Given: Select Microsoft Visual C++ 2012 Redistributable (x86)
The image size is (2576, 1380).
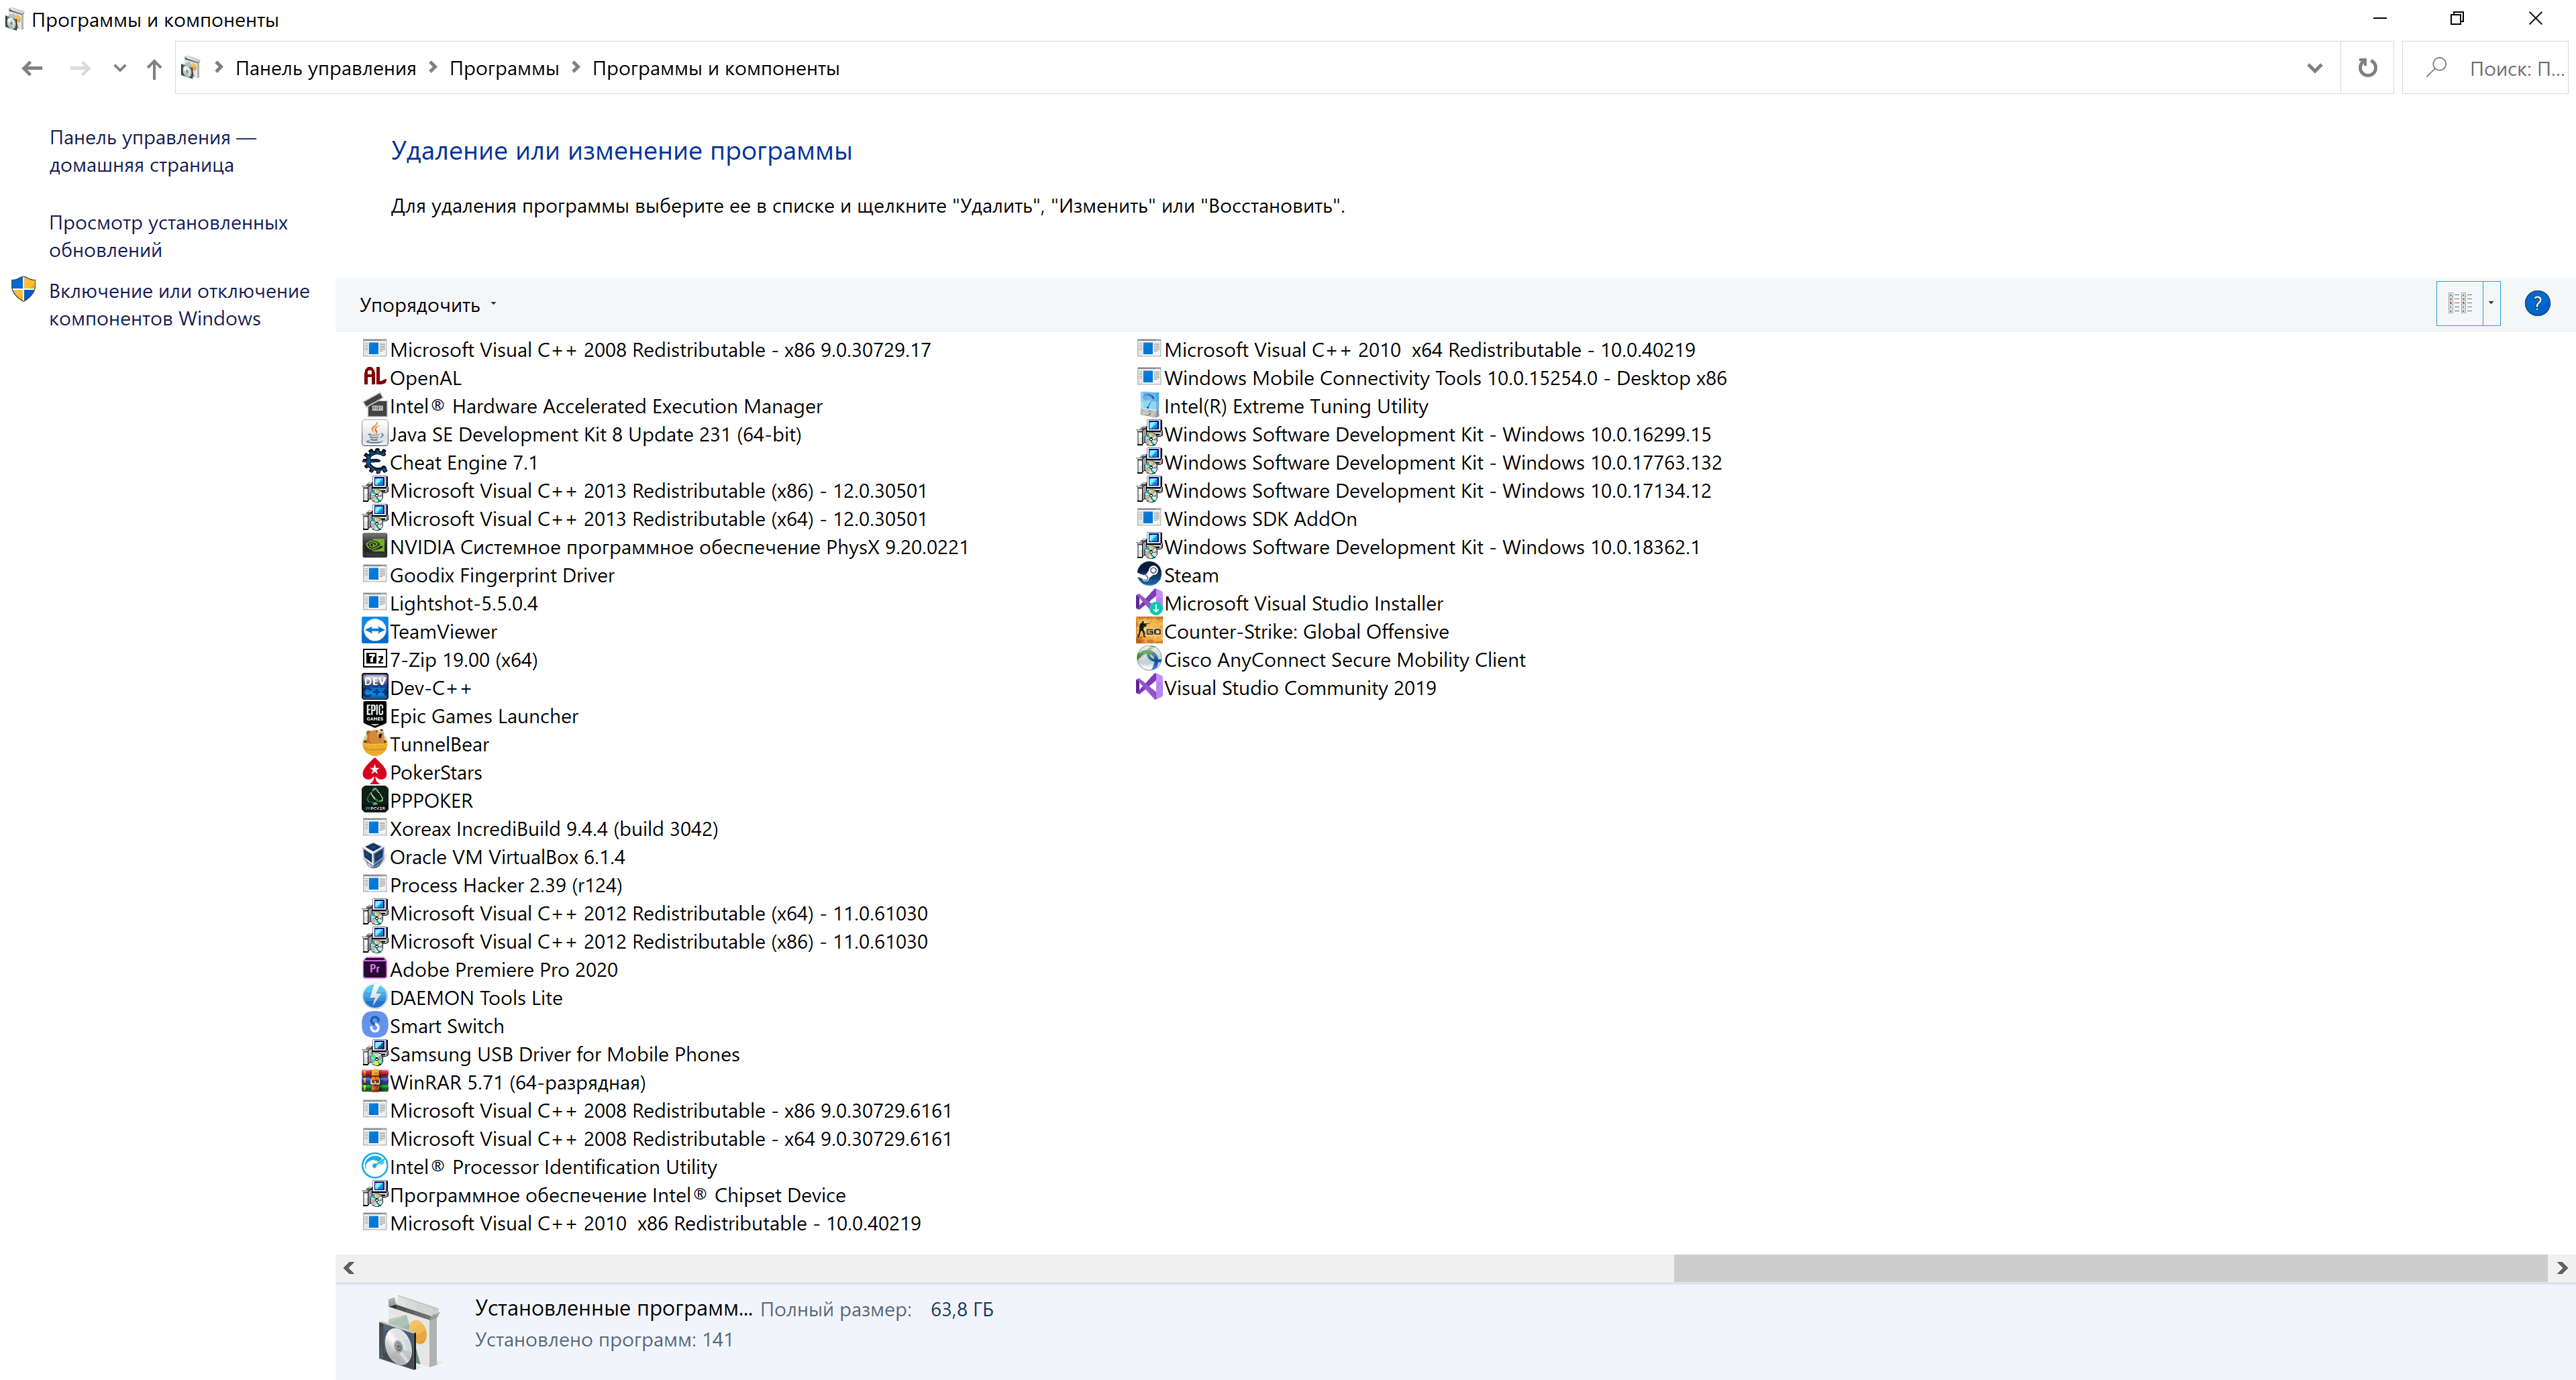Looking at the screenshot, I should click(645, 941).
